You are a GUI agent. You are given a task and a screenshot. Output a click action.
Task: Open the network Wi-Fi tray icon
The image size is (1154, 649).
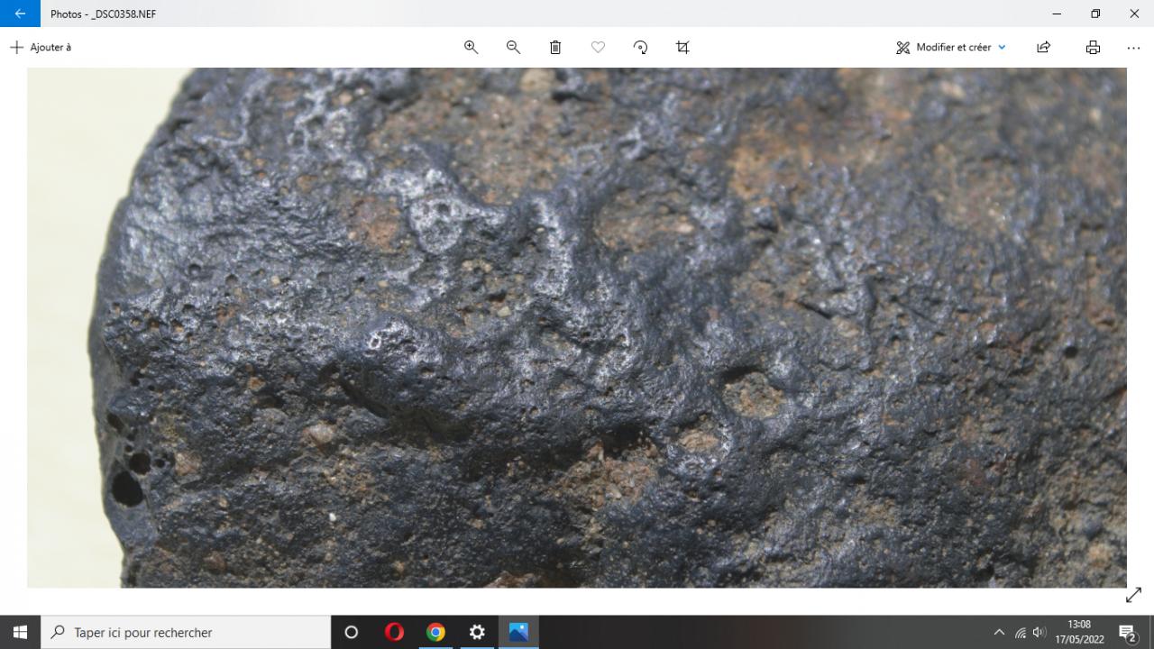(x=1021, y=632)
